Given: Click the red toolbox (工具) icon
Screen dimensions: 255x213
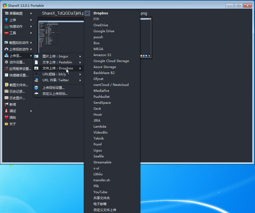Looking at the screenshot, I should [7, 33].
